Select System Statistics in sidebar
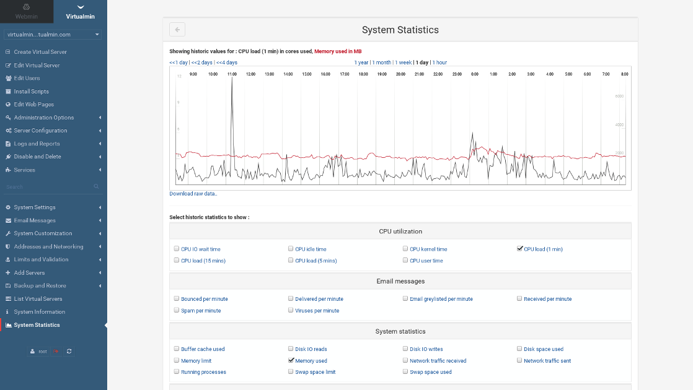 click(x=37, y=325)
